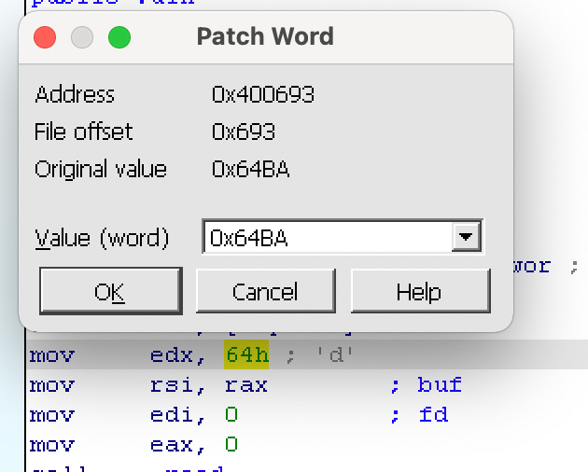
Task: Click the '; fd' comment
Action: tap(419, 415)
